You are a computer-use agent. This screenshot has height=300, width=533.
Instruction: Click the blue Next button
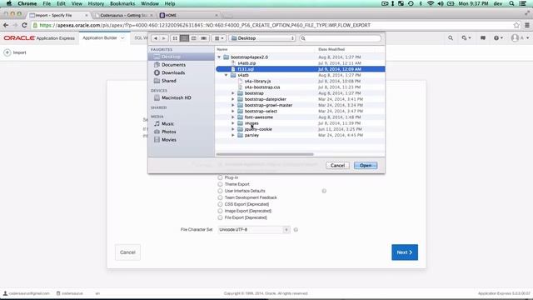pyautogui.click(x=405, y=252)
